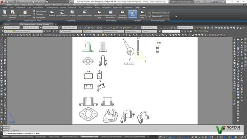The width and height of the screenshot is (247, 139).
Task: Open the Размеры menu
Action: tap(67, 5)
